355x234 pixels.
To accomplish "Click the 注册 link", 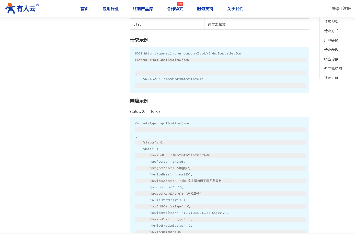I will click(x=347, y=8).
